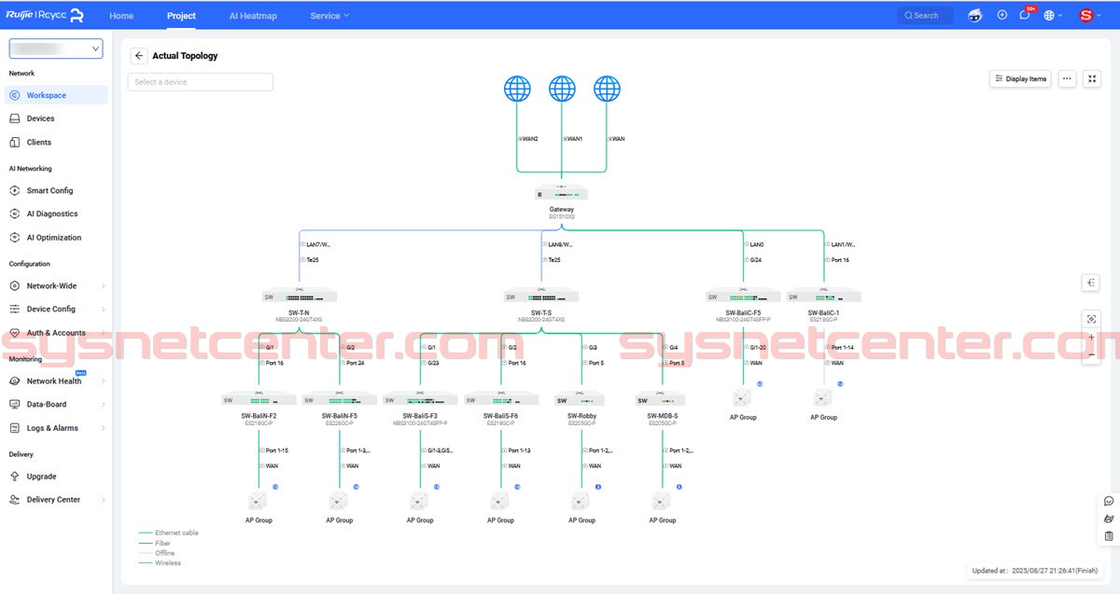Open the project selector dropdown
Viewport: 1120px width, 594px height.
pyautogui.click(x=56, y=48)
